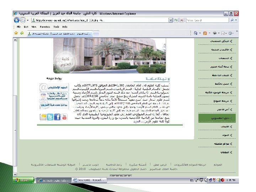Click the highlighted green sidebar guide item
Screen dimensions: 256x192
point(217,118)
